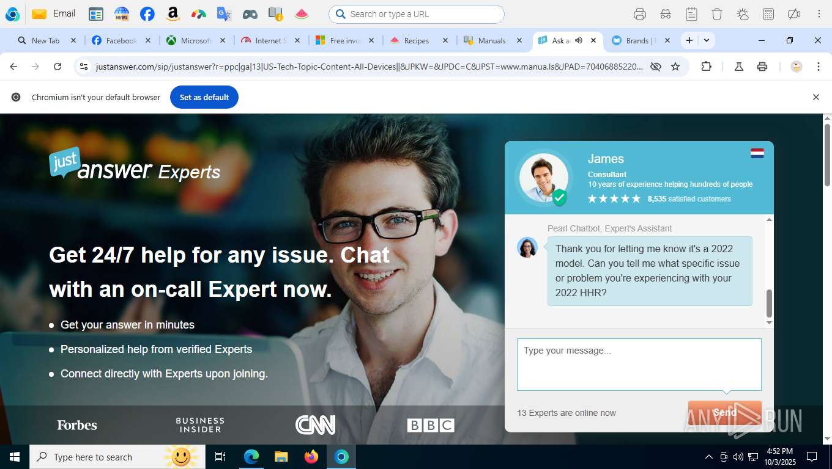The image size is (832, 469).
Task: Open the Extensions puzzle icon
Action: click(x=706, y=67)
